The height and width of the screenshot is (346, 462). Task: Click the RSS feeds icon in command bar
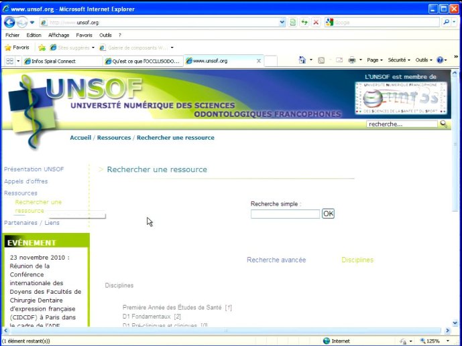321,60
